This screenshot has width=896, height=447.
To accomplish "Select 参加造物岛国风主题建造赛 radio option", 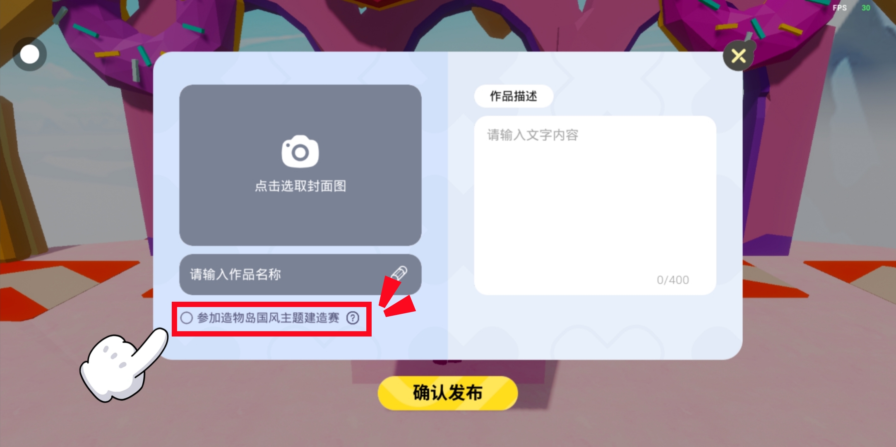I will click(x=187, y=318).
